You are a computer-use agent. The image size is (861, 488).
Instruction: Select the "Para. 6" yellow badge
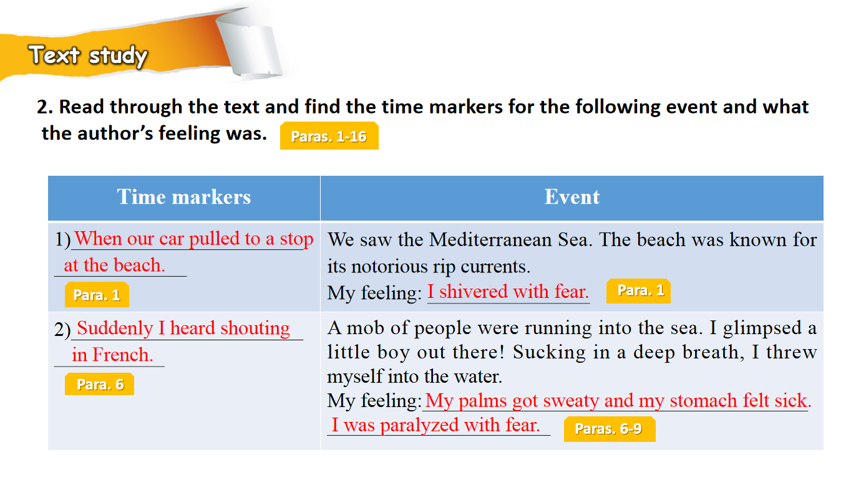[x=100, y=385]
